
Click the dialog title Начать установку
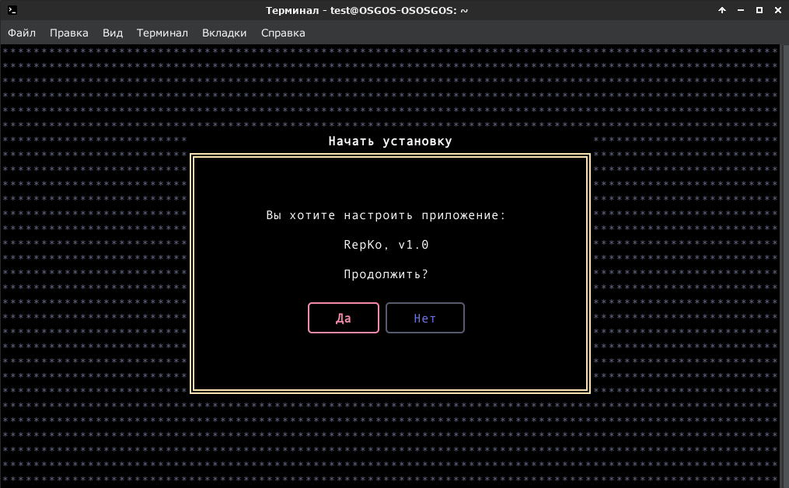point(390,141)
